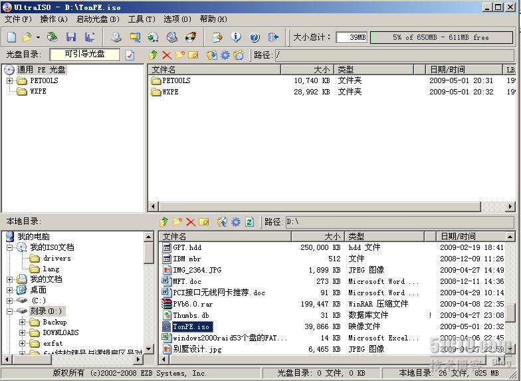Image resolution: width=521 pixels, height=381 pixels.
Task: Open the 帮助(H) menu
Action: [x=213, y=19]
